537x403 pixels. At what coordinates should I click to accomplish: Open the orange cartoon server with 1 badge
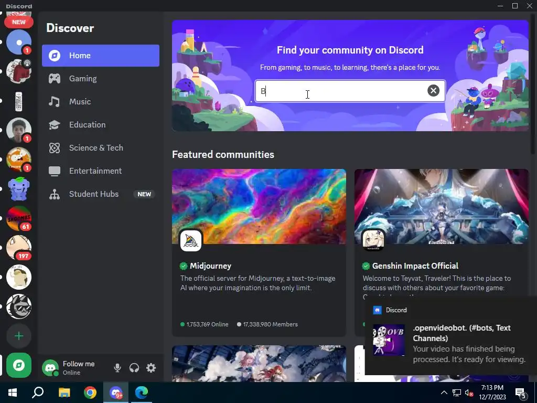click(x=19, y=160)
